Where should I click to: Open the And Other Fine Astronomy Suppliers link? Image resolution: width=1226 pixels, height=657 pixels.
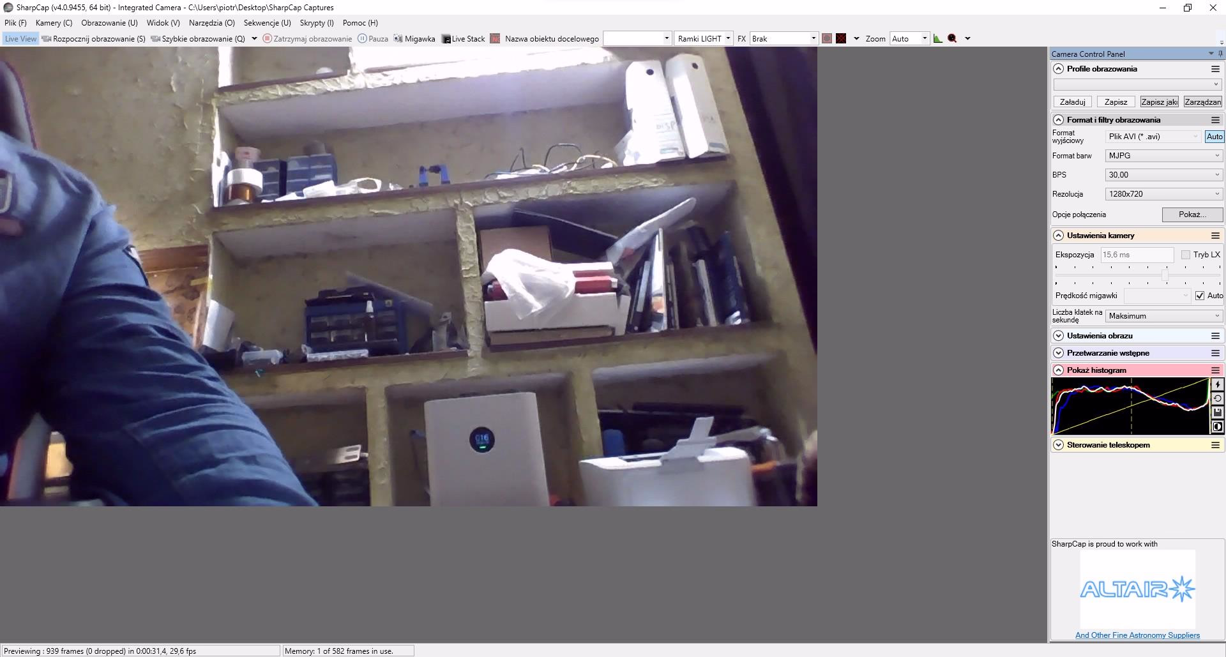pos(1137,635)
